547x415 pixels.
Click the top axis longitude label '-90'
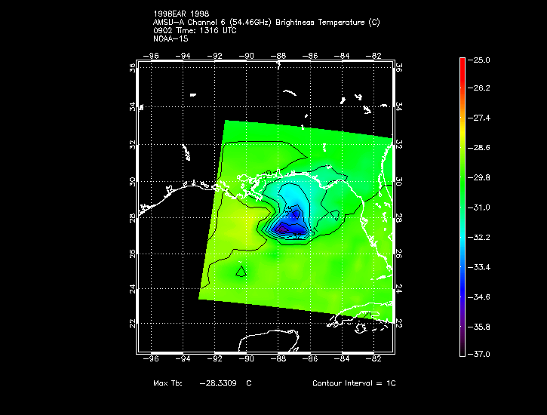click(x=246, y=56)
